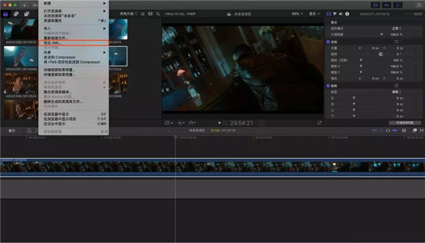The width and height of the screenshot is (425, 243).
Task: Show the libraries sidebar icon
Action: click(5, 14)
